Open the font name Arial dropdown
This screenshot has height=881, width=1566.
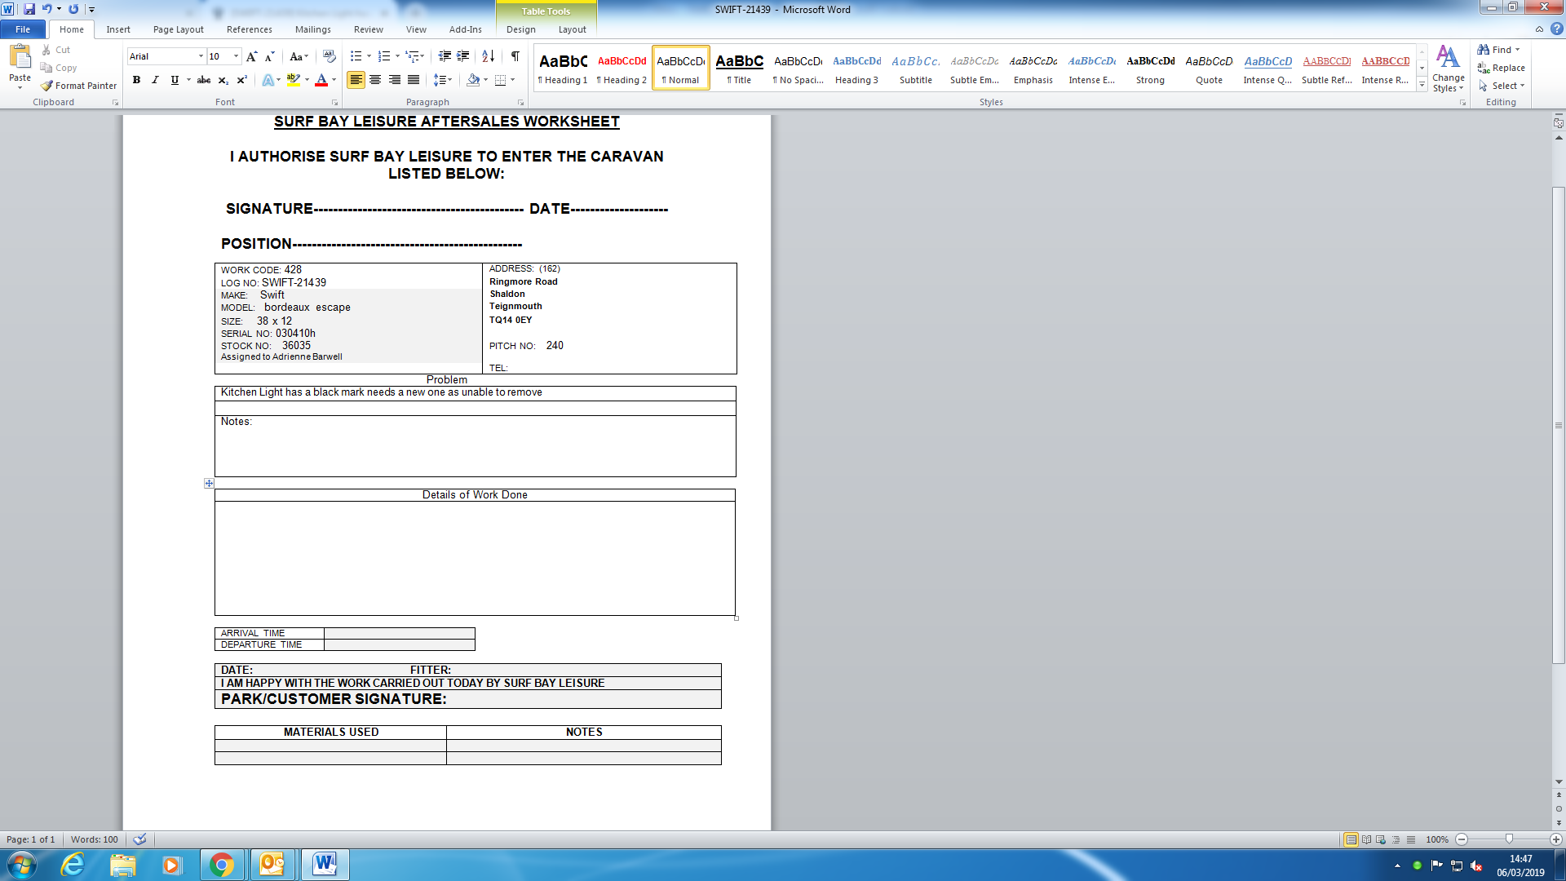(x=201, y=56)
